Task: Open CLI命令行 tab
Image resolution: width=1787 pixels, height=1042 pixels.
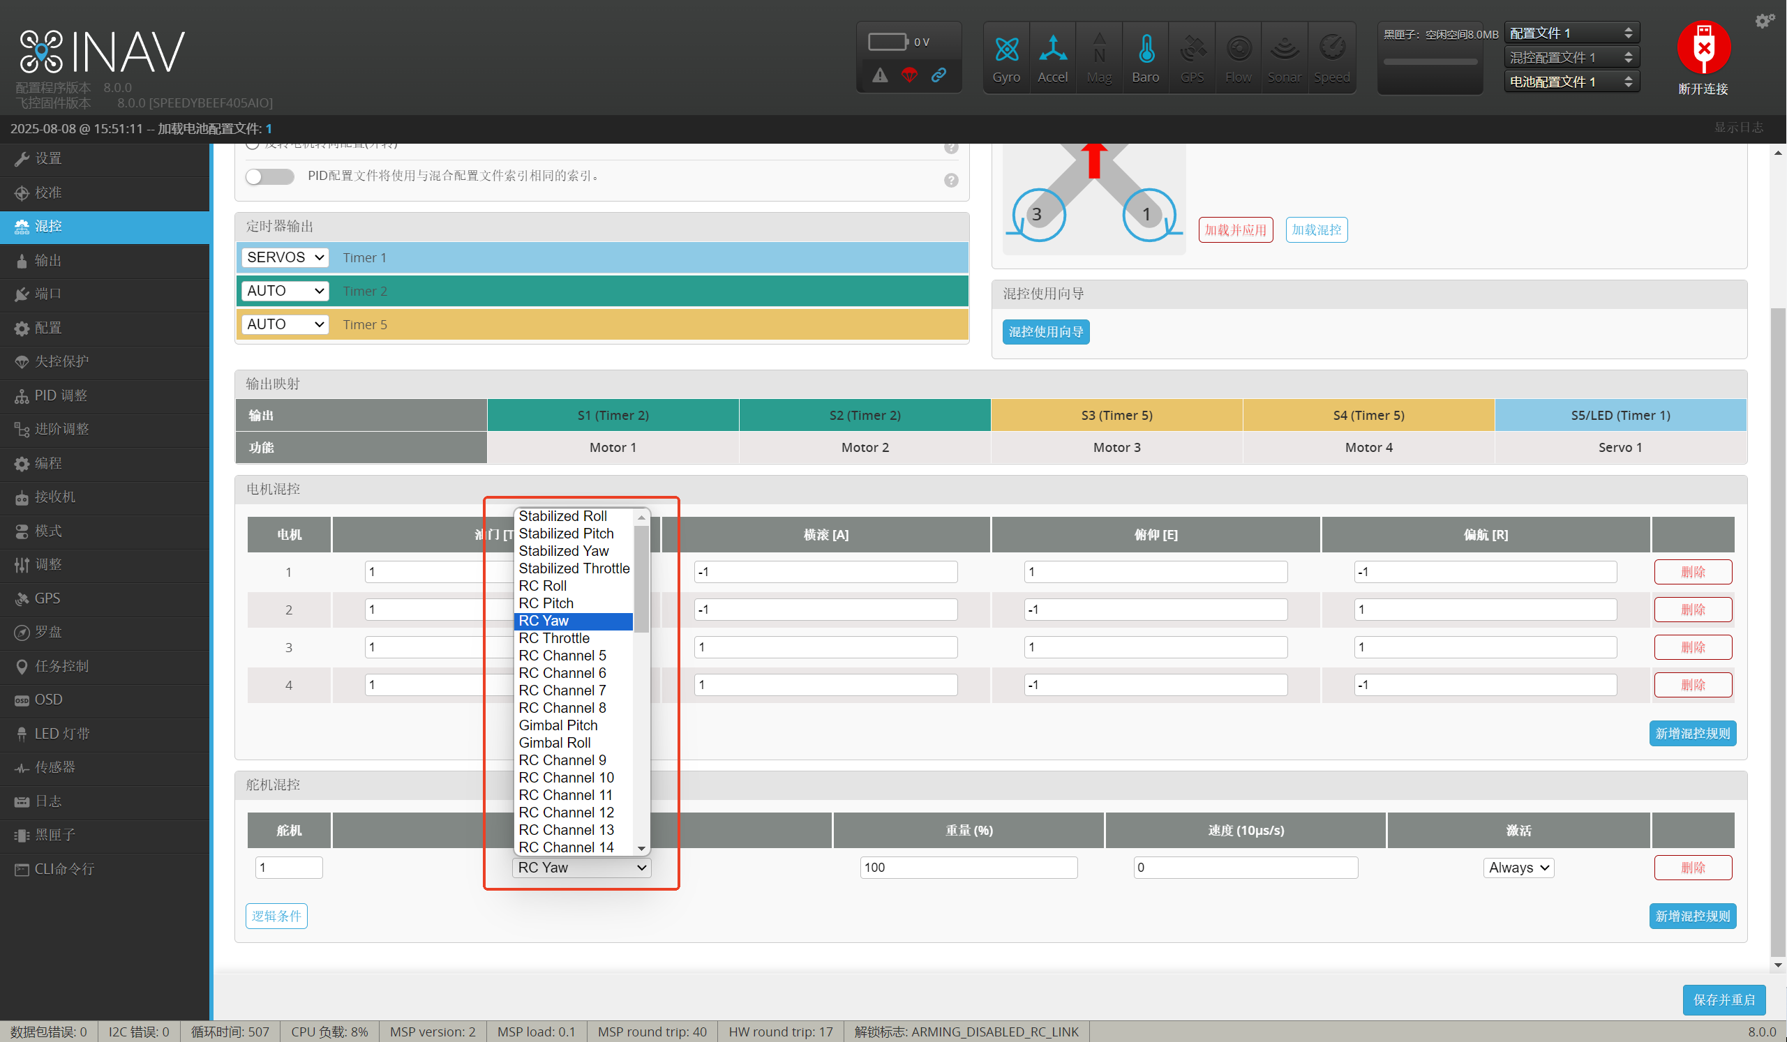Action: [105, 869]
